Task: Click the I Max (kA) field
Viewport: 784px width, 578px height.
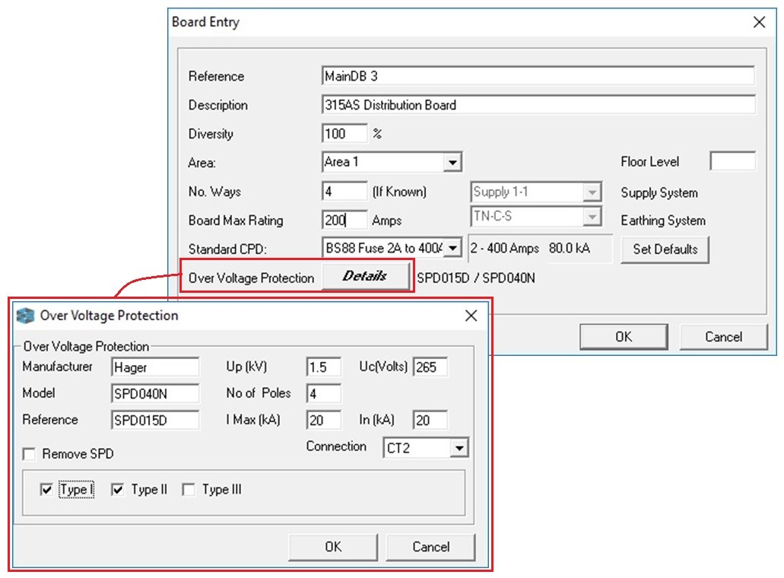Action: (324, 421)
